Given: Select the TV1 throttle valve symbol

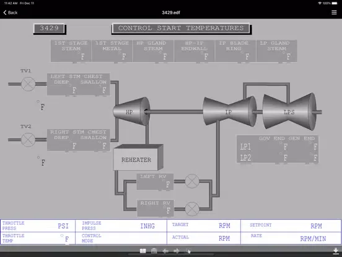Looking at the screenshot, I should (x=28, y=84).
